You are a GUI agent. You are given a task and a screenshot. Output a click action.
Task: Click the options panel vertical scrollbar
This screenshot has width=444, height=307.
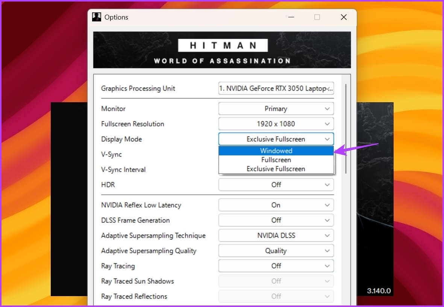click(x=346, y=129)
